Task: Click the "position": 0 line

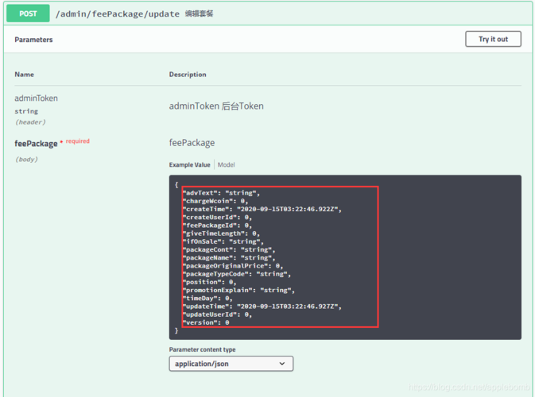Action: (210, 282)
